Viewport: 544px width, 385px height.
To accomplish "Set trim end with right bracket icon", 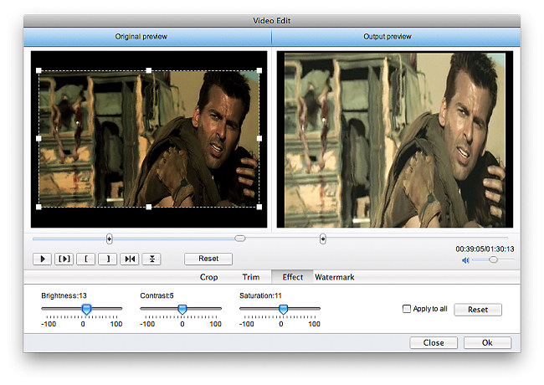I will 108,259.
